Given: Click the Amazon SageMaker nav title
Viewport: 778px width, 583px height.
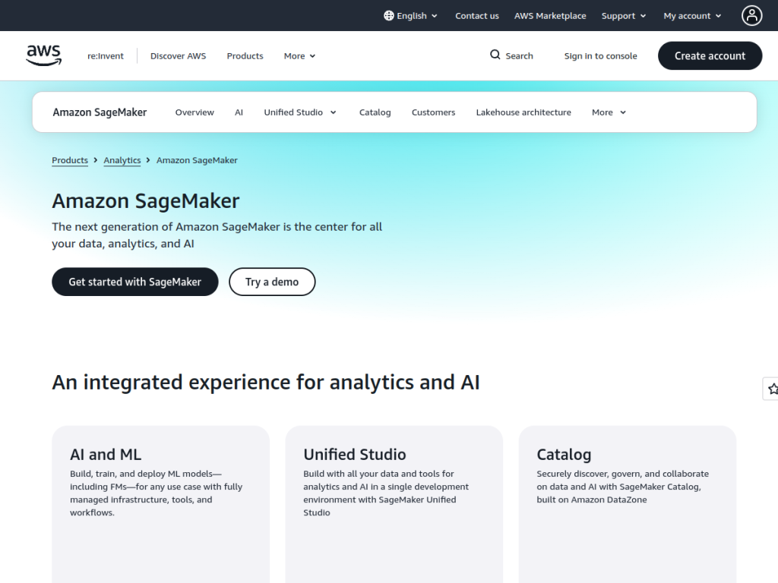Looking at the screenshot, I should [100, 112].
